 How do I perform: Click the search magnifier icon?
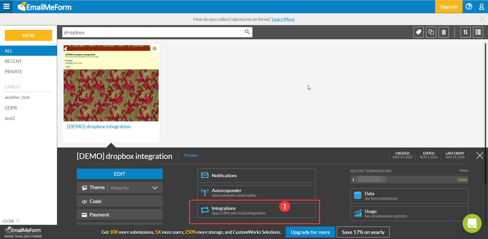(x=247, y=32)
